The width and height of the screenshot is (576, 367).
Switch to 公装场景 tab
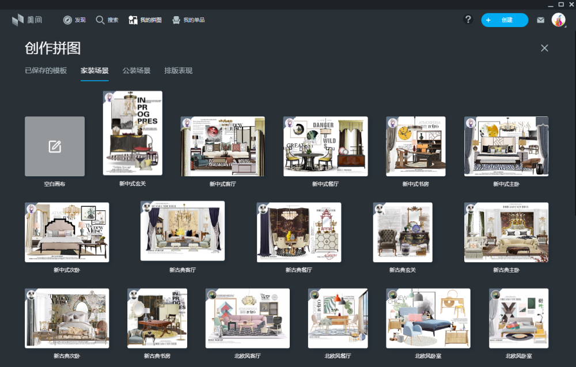[137, 71]
